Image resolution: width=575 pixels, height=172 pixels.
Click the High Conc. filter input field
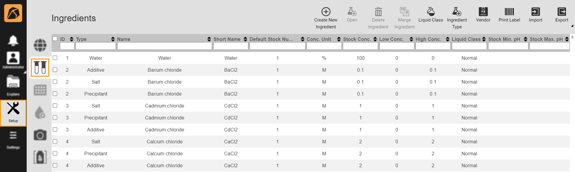pyautogui.click(x=433, y=46)
